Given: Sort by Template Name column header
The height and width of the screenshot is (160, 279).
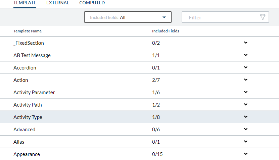Looking at the screenshot, I should [28, 31].
